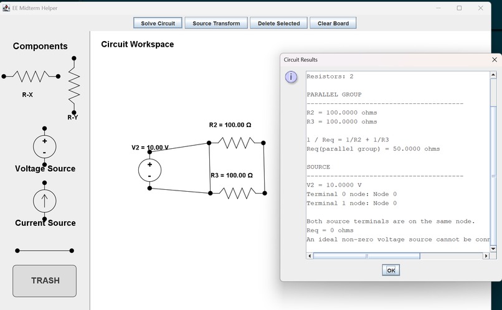Click the 'SOURCE' heading in results
Screen dimensions: 502x310
tap(318, 167)
